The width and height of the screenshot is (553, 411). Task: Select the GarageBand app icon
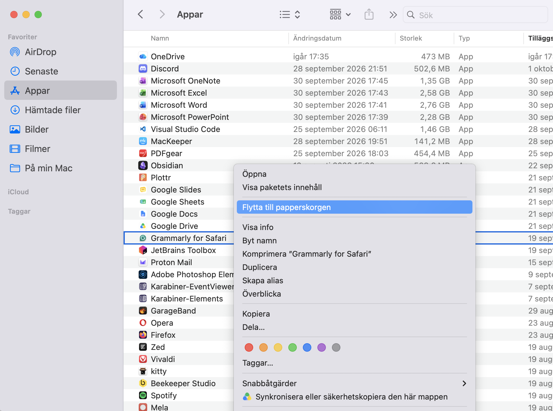(x=143, y=311)
